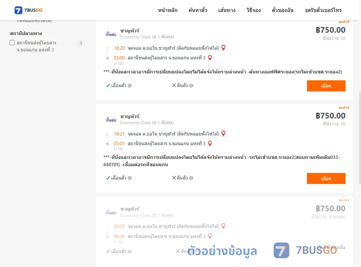Click Economy Class label on the 18:20 trip
The height and width of the screenshot is (267, 361).
[x=147, y=37]
